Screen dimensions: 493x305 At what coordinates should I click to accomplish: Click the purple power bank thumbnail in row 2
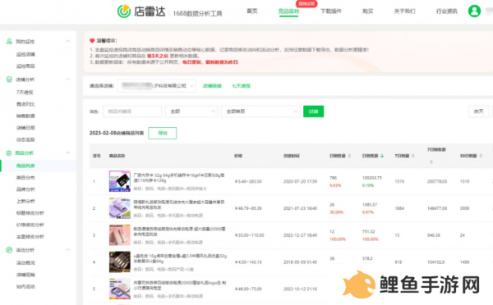pyautogui.click(x=119, y=208)
